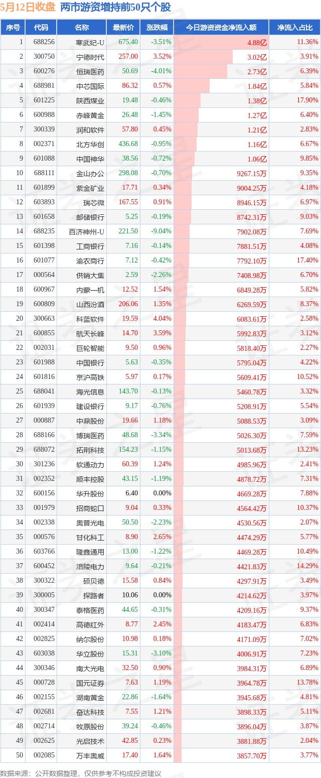
Task: Click the 代码 column header
Action: click(x=41, y=28)
